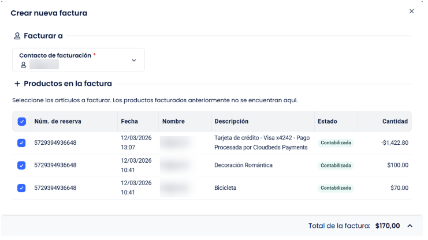Click the Estado column header
Viewport: 428px width, 240px height.
click(327, 122)
